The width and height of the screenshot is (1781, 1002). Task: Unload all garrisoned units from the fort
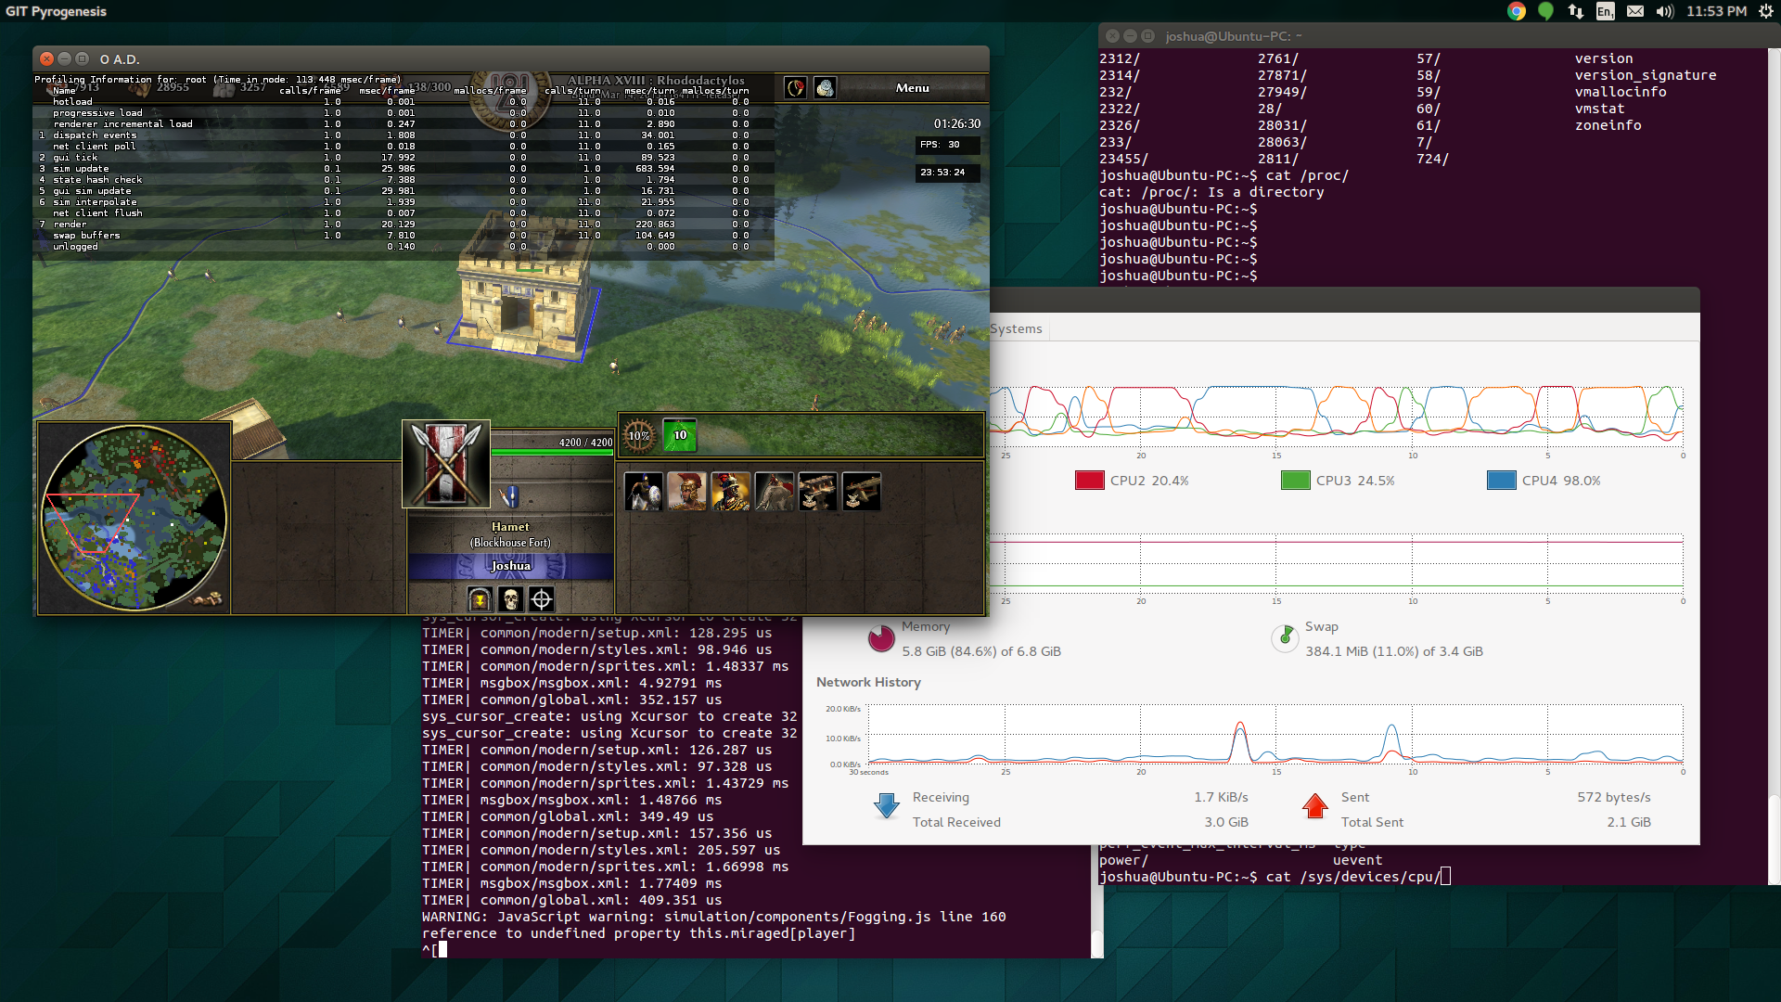coord(480,598)
